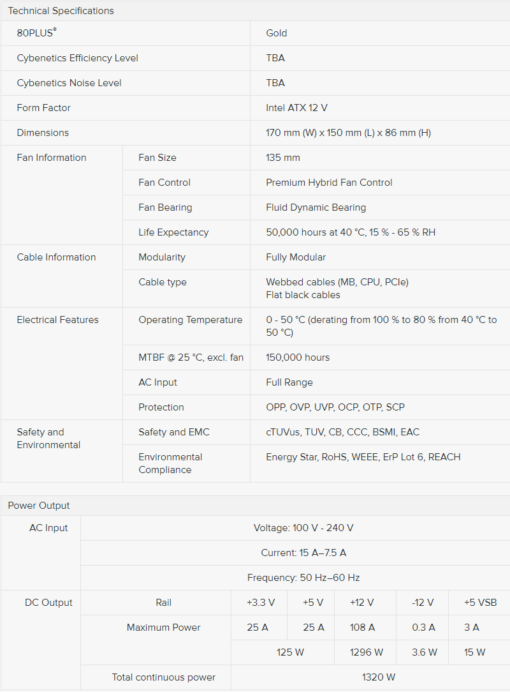This screenshot has width=510, height=692.
Task: Select the Fluid Dynamic Bearing value
Action: pyautogui.click(x=316, y=207)
